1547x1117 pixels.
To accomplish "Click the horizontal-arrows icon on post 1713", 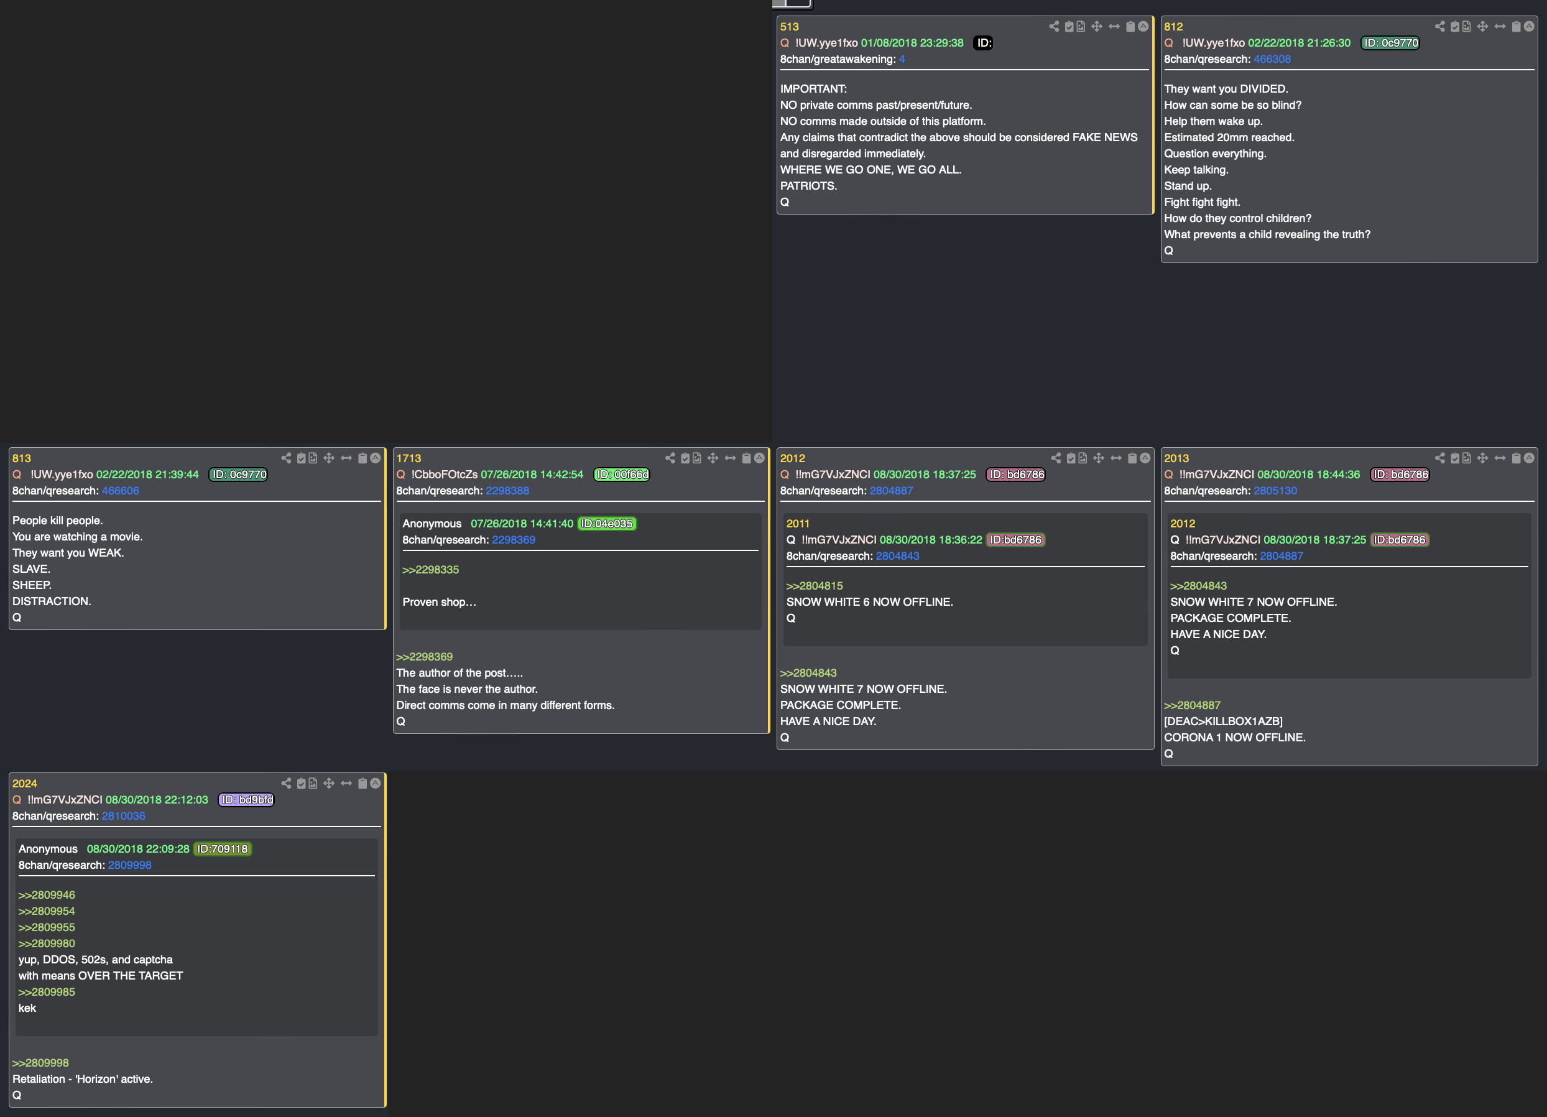I will click(730, 458).
